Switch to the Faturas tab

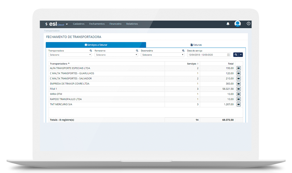[196, 45]
